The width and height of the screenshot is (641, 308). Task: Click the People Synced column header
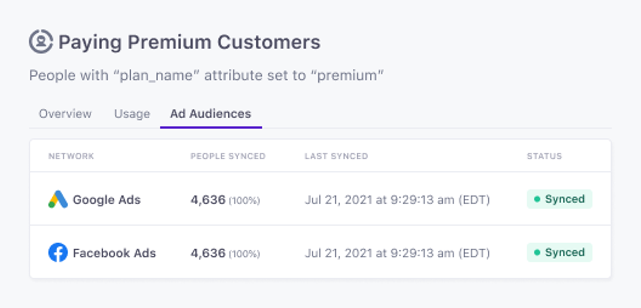[228, 156]
